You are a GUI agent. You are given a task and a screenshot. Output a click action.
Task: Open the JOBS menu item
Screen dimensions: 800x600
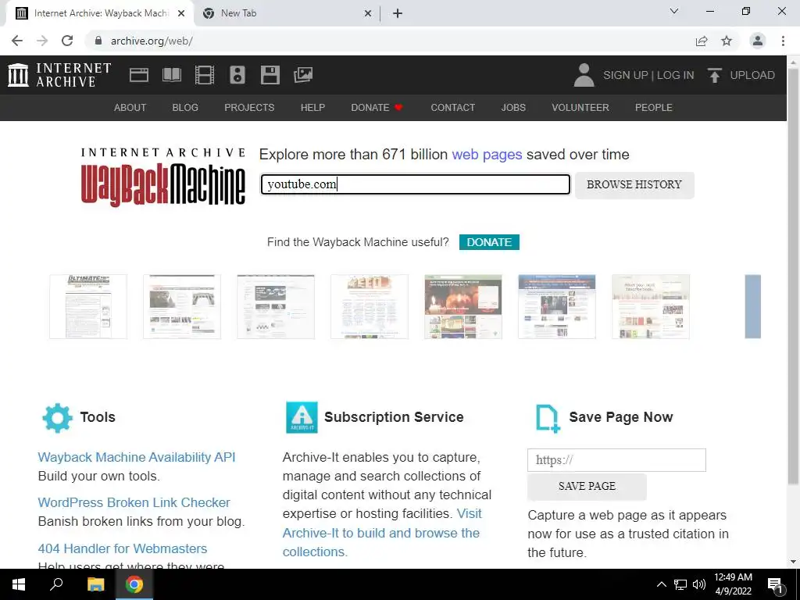(513, 108)
